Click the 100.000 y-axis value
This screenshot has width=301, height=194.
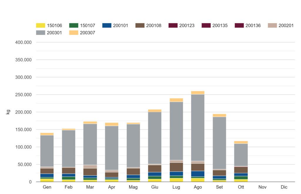coord(24,147)
